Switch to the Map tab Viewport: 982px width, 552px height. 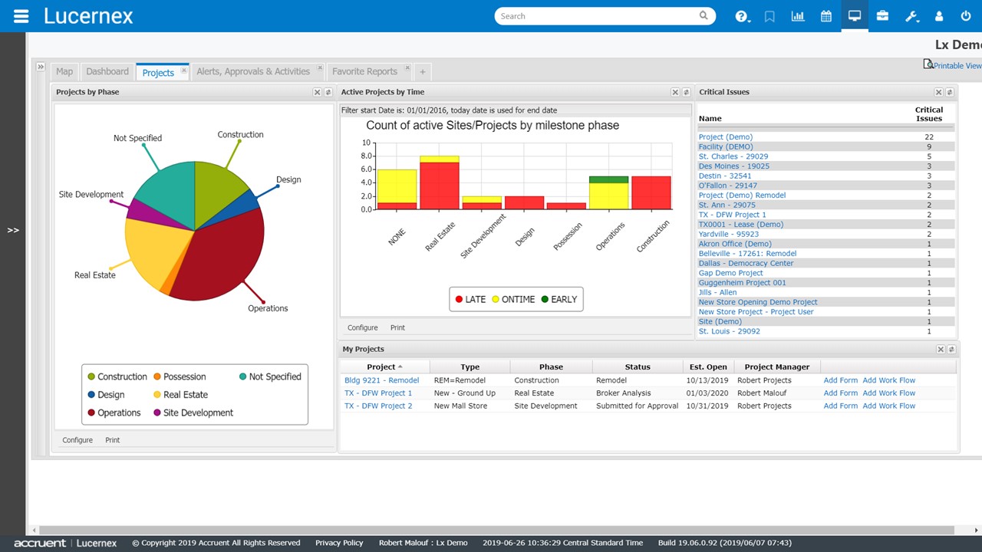coord(64,71)
